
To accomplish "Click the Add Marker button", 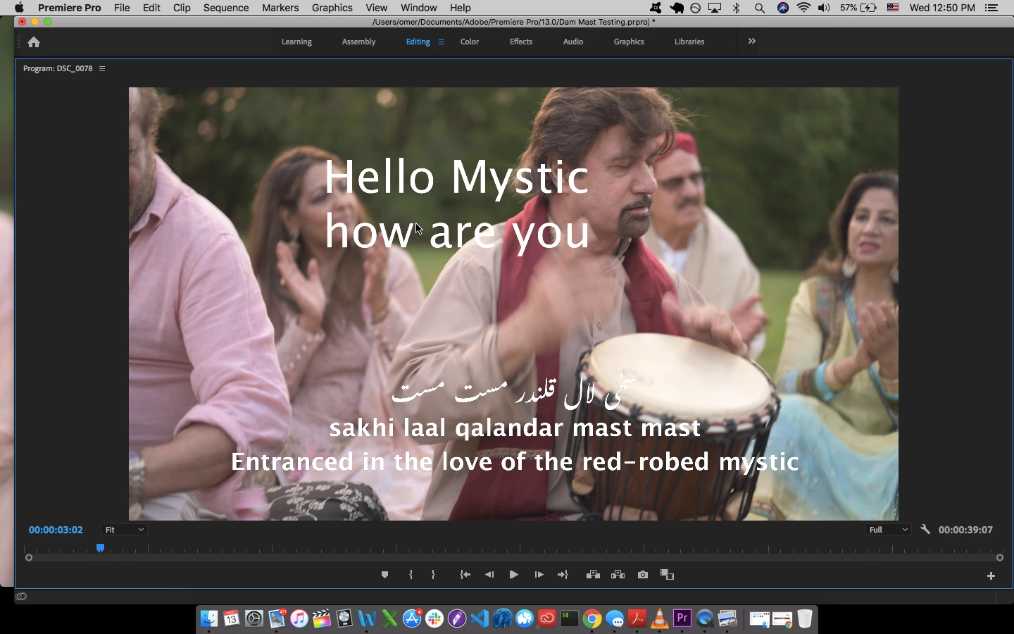I will coord(384,575).
